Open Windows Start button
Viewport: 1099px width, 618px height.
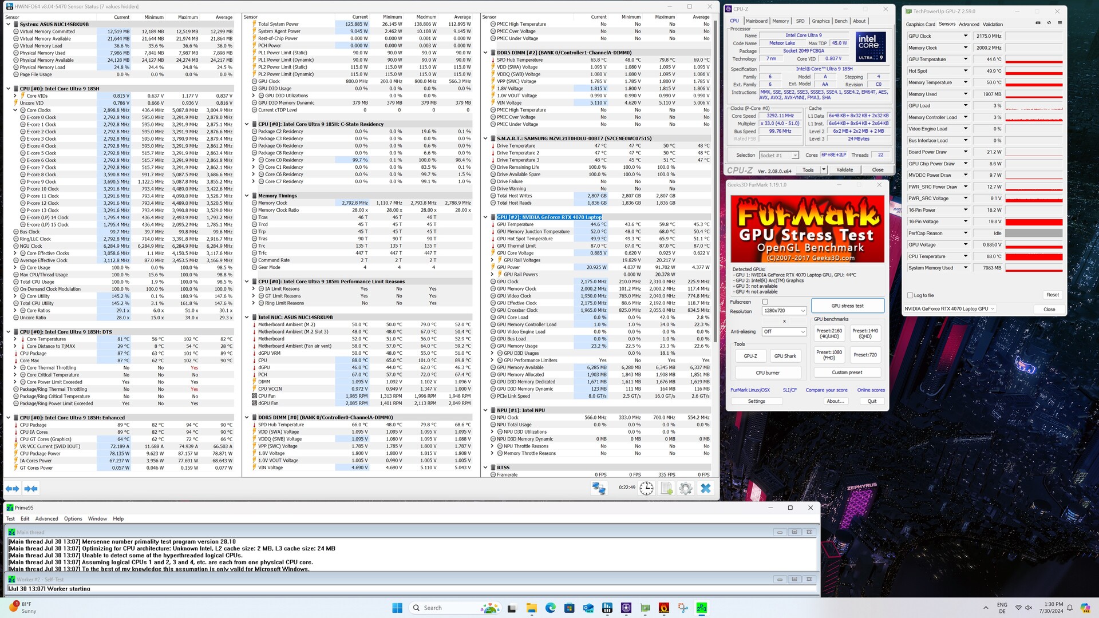[x=397, y=608]
